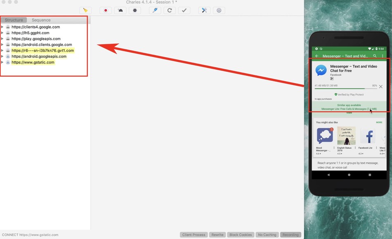Toggle the No Caching status button
Viewport: 392px width, 239px height.
pos(267,235)
